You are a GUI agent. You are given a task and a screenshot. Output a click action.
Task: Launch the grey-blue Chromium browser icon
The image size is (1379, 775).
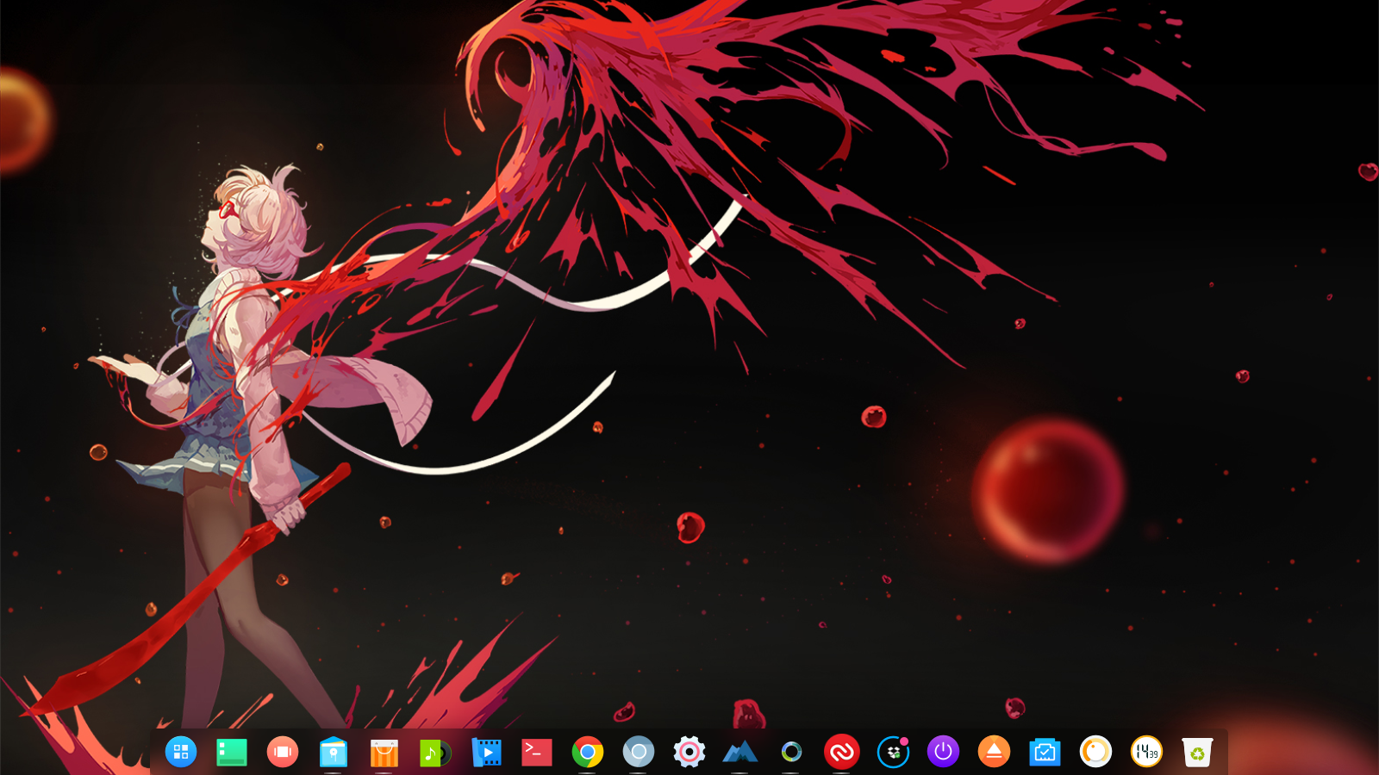[639, 752]
